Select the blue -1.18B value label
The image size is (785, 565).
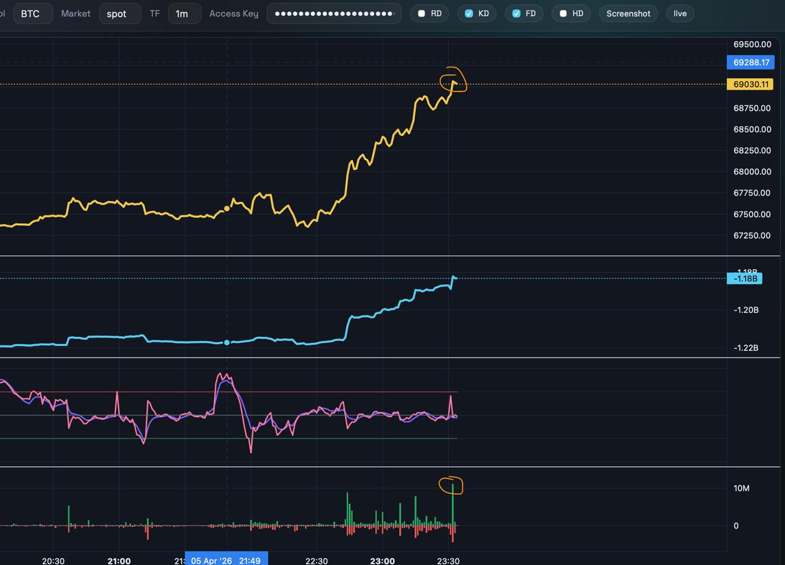[745, 279]
